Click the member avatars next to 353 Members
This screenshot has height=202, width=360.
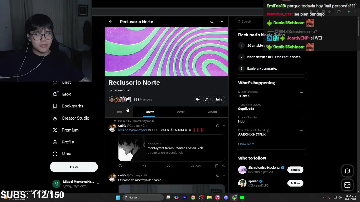[120, 99]
